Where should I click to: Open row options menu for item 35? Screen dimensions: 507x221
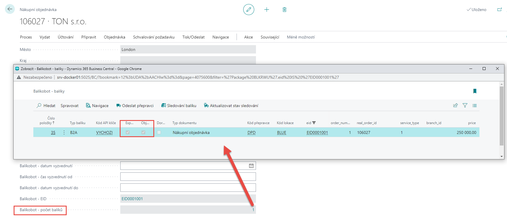pos(64,132)
